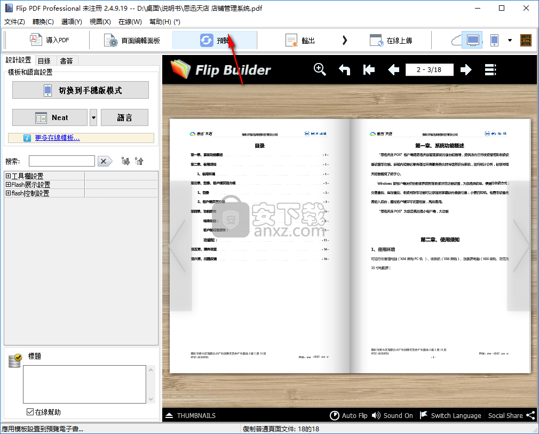
Task: Click the back/return arrow icon in viewer
Action: [344, 70]
